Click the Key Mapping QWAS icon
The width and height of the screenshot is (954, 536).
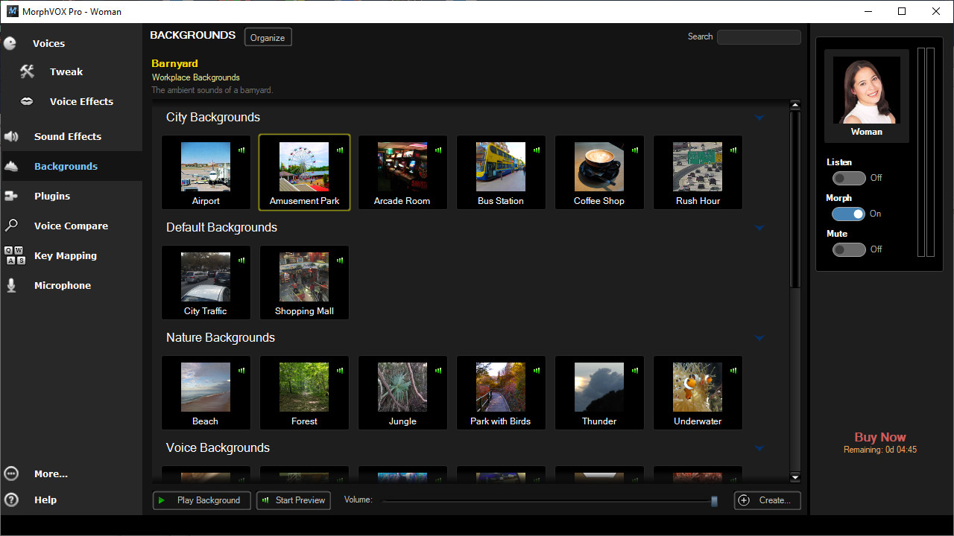click(x=14, y=255)
